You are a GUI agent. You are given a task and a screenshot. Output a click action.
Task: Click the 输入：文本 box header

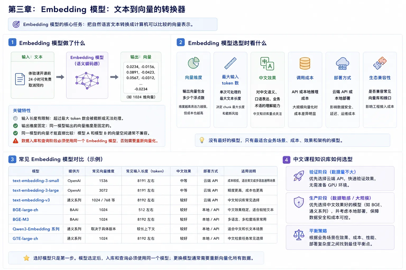click(x=32, y=57)
